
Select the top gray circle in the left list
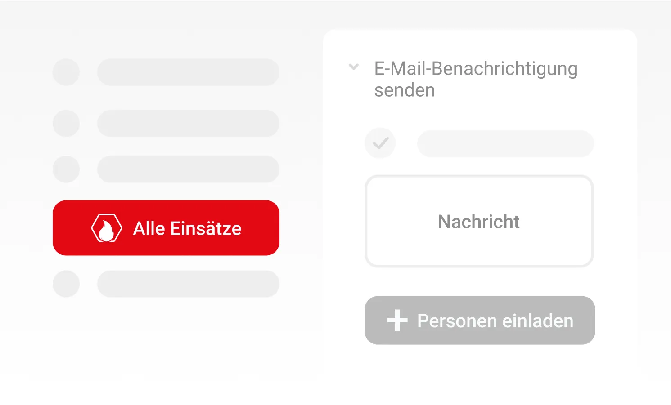66,72
